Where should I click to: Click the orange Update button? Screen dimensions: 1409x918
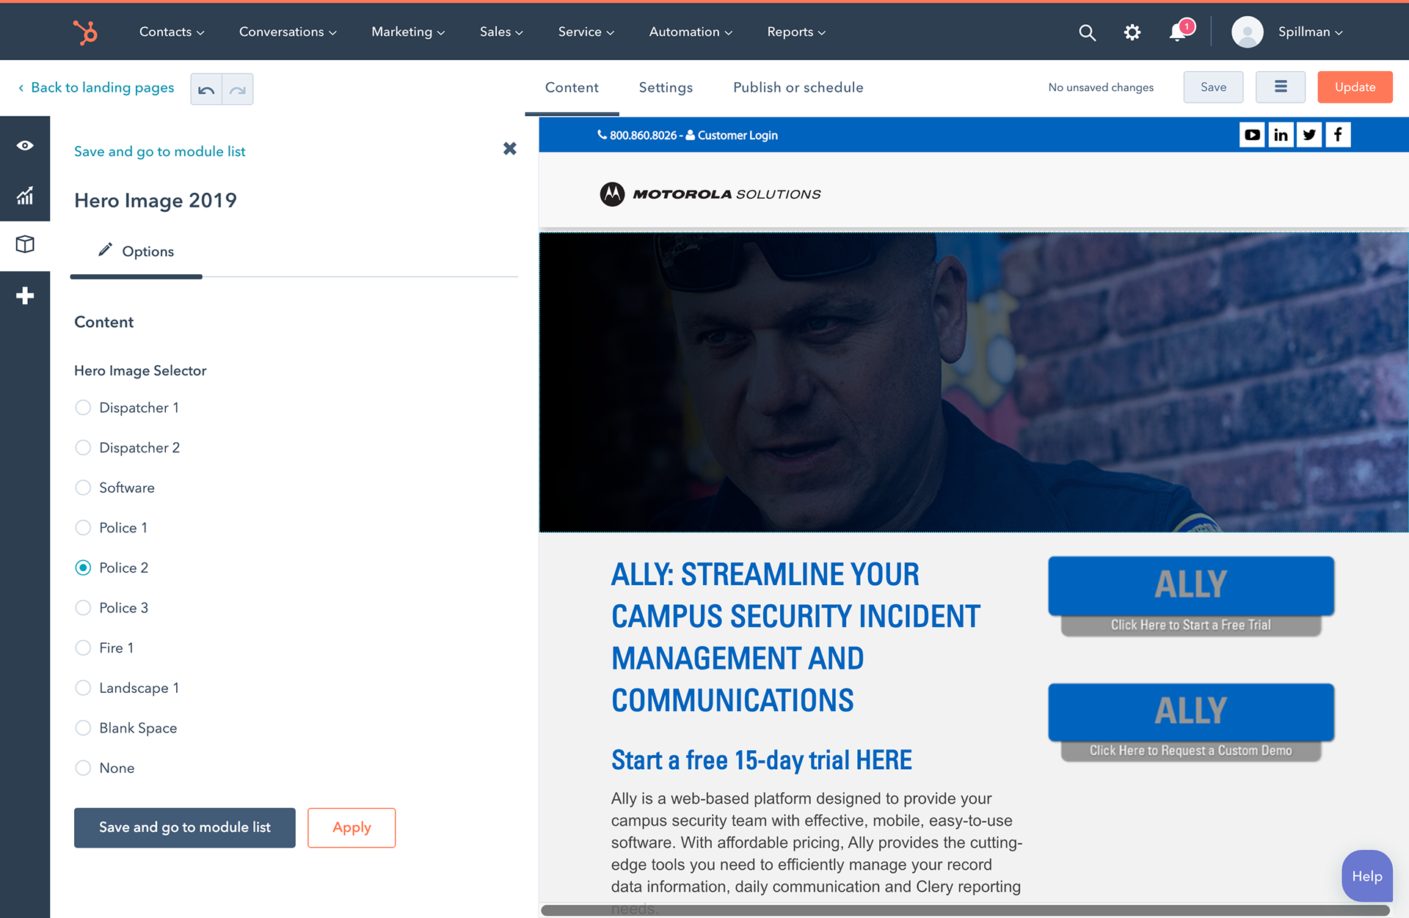point(1355,87)
